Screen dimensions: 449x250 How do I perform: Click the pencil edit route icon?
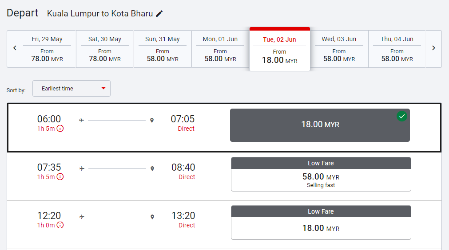(x=159, y=14)
